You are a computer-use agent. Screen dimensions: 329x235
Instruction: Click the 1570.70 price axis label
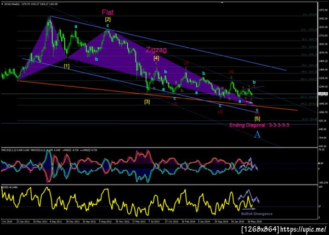click(322, 53)
